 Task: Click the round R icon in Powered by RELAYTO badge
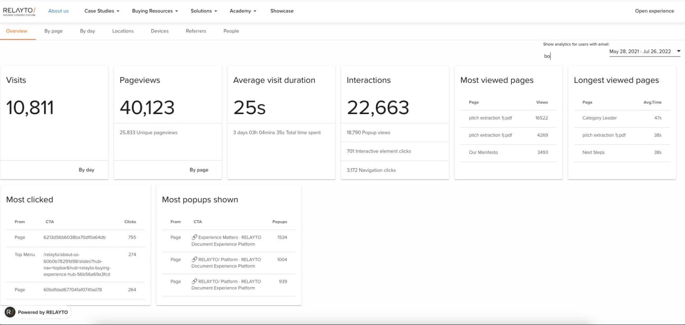(10, 312)
